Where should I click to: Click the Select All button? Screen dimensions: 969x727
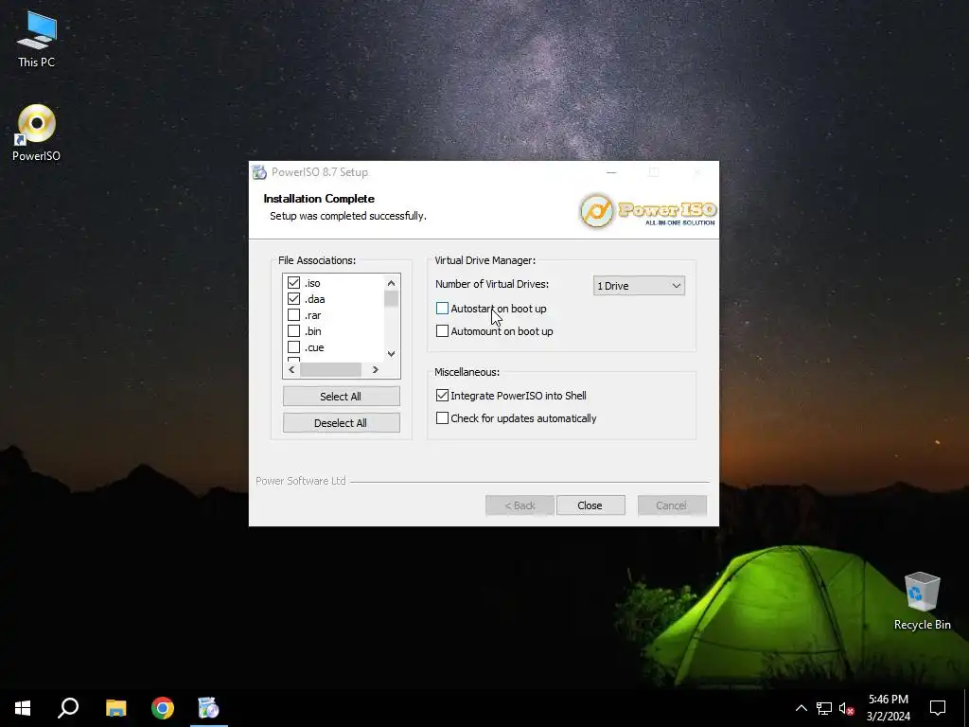(341, 397)
